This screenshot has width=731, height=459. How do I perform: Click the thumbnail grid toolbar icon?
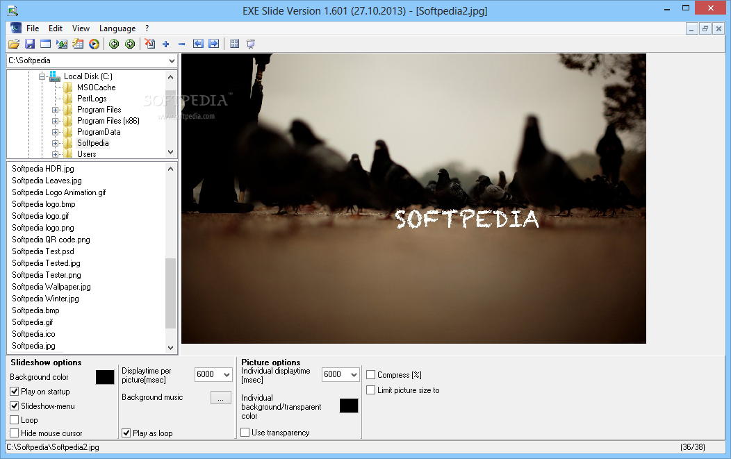(234, 44)
